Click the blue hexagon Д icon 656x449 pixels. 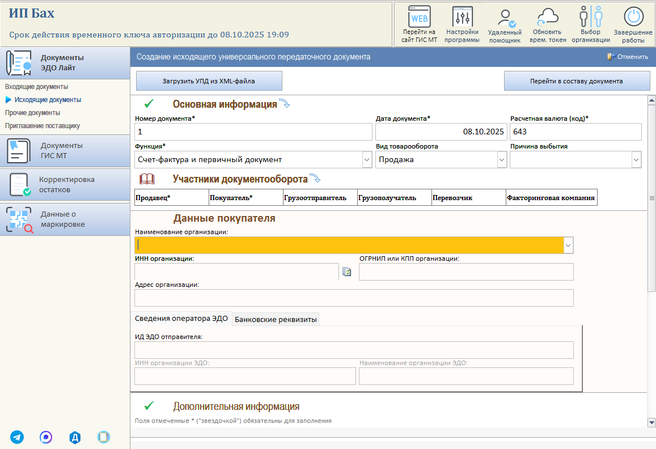(75, 437)
